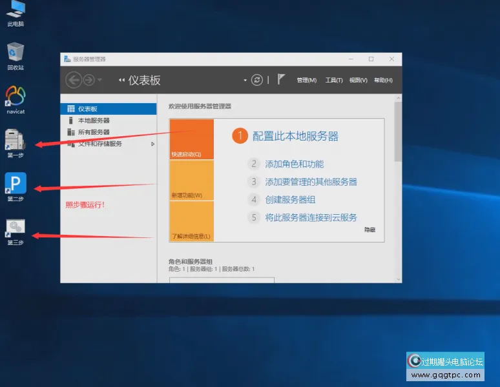This screenshot has width=500, height=387.
Task: Select 仪表板 in the left navigation
Action: point(109,109)
